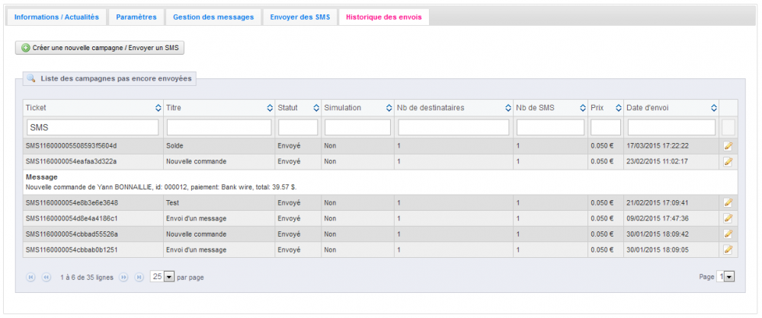Open Informations / Actualités tab

point(56,17)
